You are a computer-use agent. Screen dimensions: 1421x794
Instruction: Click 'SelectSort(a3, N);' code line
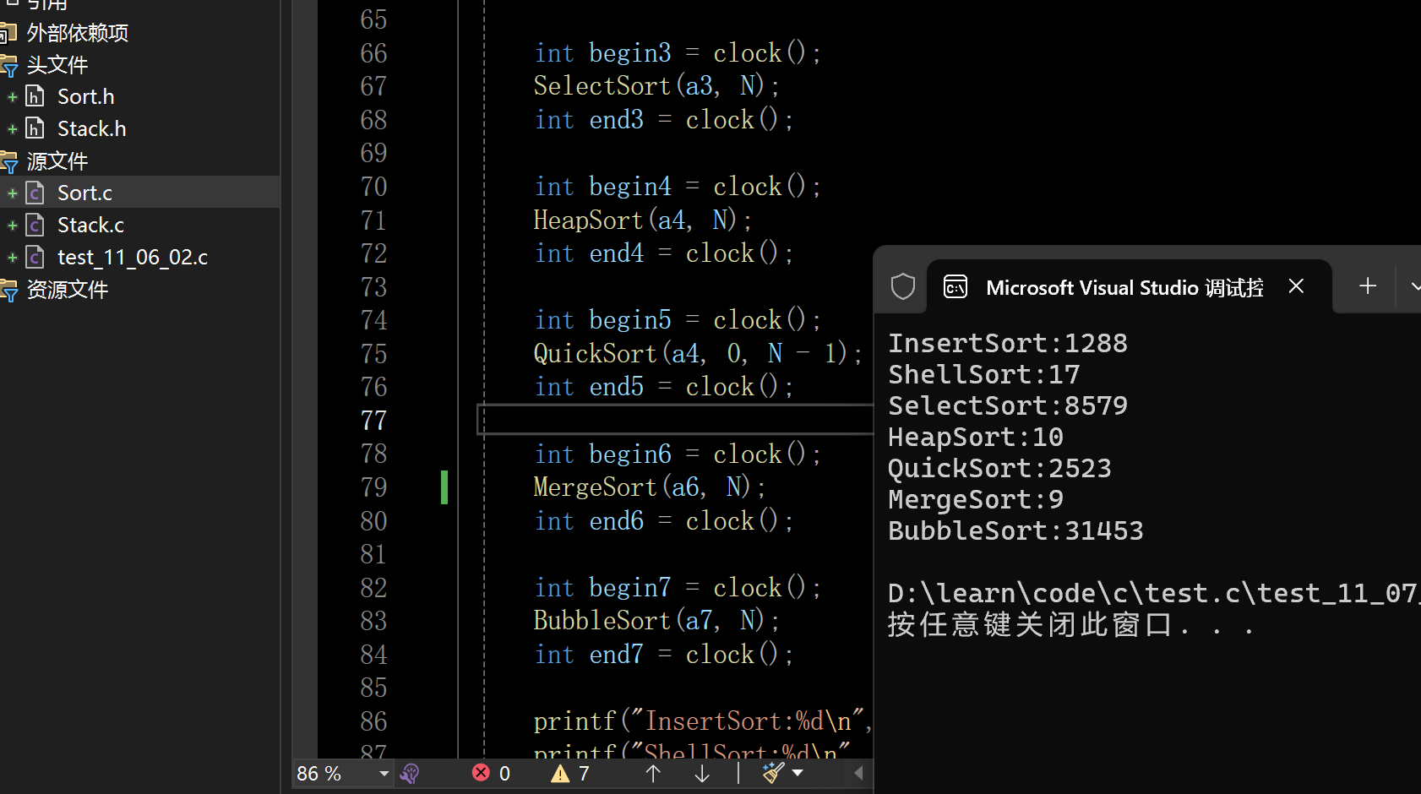[x=656, y=86]
